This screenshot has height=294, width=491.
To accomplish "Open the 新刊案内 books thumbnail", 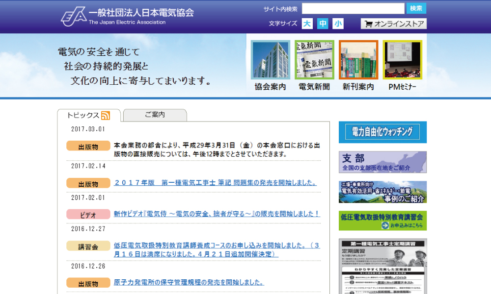I will tap(358, 60).
